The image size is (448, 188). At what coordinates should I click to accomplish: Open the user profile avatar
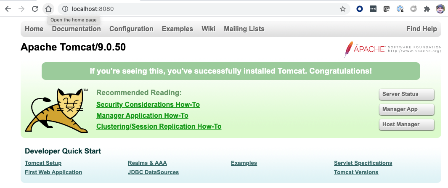click(440, 9)
